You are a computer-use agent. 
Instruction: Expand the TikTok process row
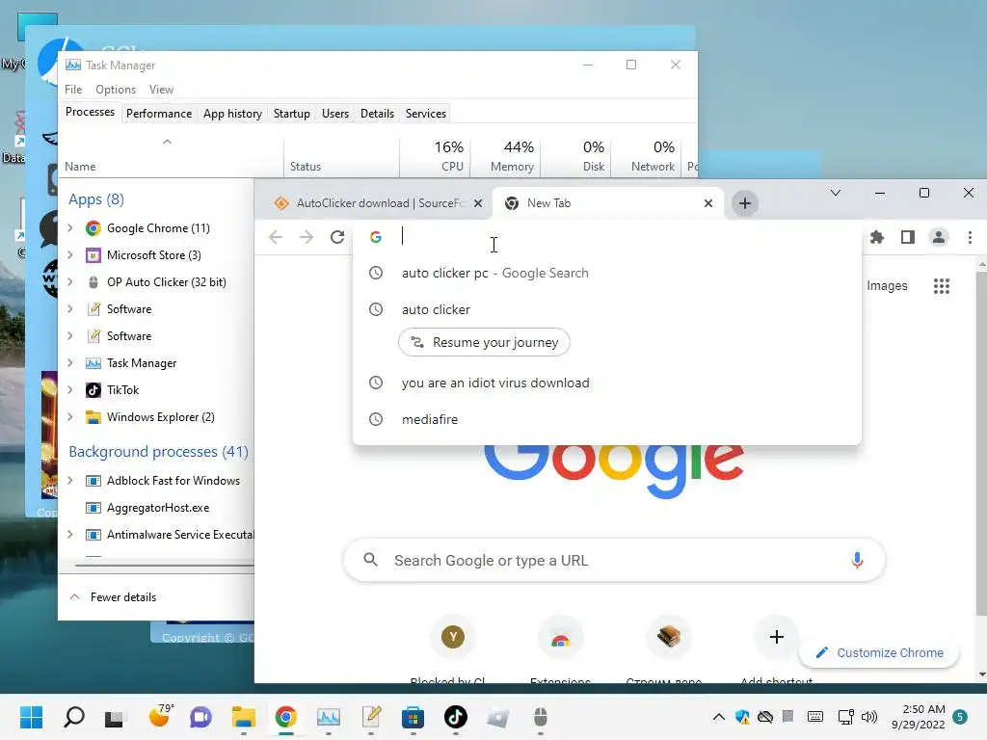[70, 390]
